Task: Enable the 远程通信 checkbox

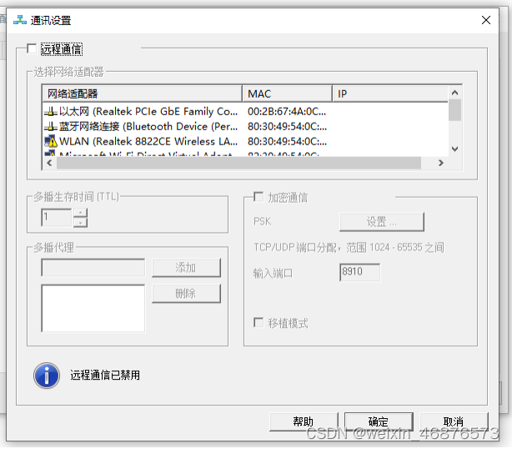Action: 32,49
